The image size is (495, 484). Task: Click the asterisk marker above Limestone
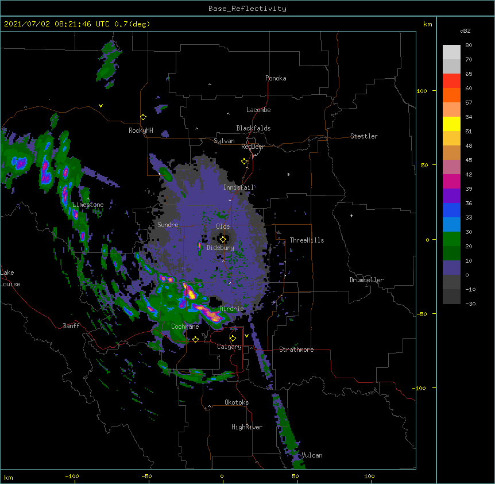88,199
